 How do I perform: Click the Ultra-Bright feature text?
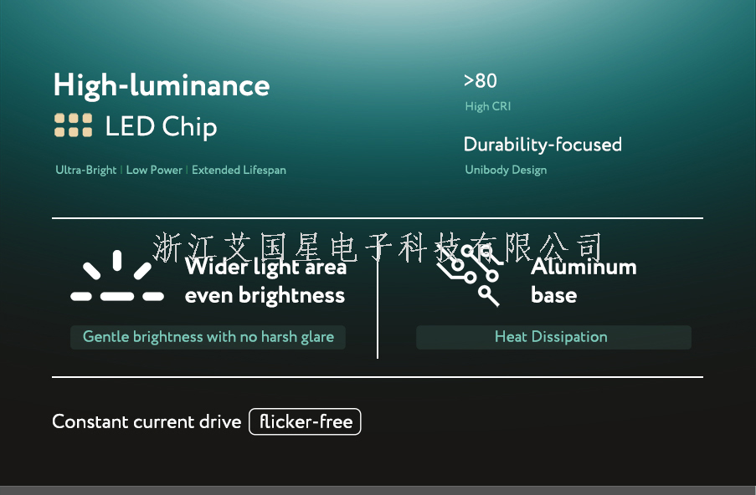click(x=86, y=170)
